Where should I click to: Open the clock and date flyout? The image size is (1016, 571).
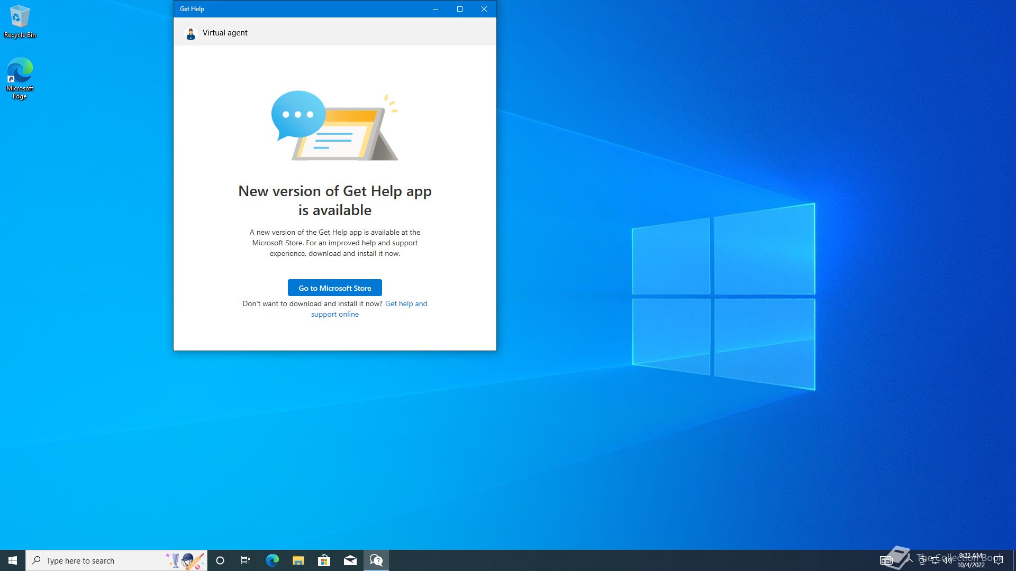971,560
